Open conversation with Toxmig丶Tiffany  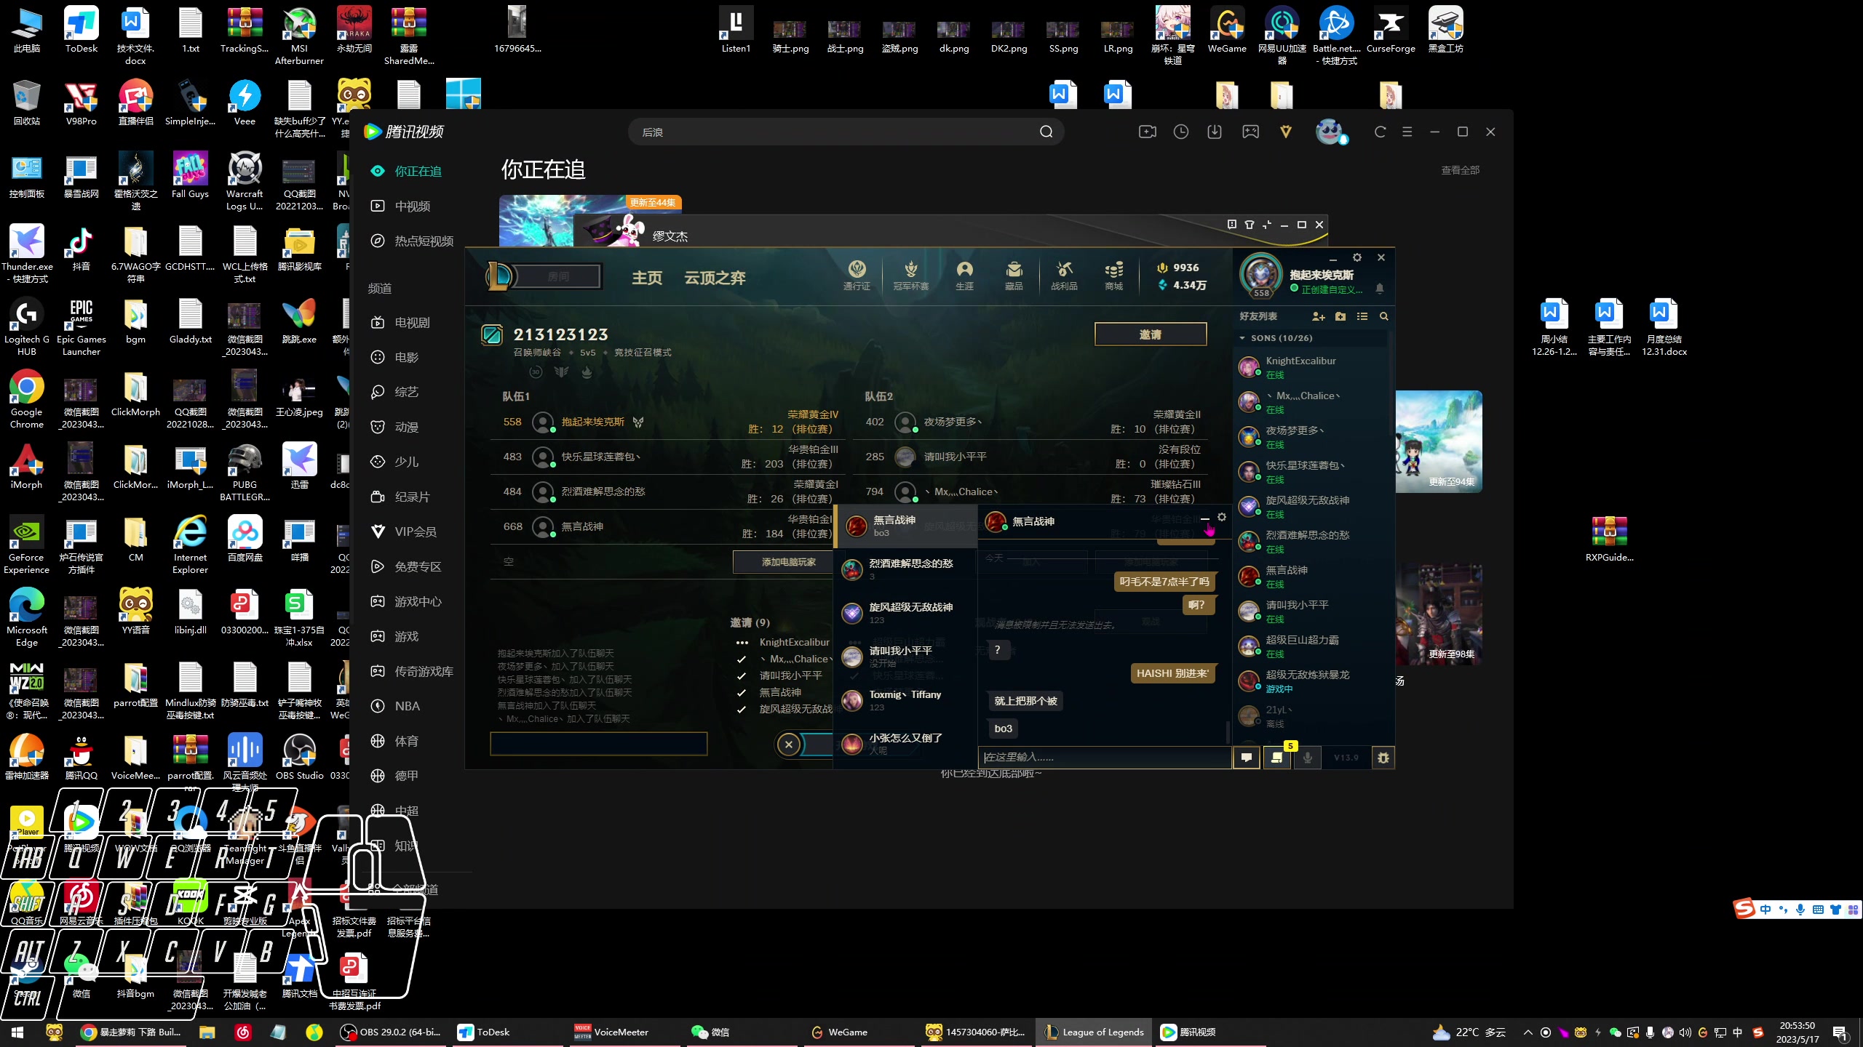coord(905,700)
